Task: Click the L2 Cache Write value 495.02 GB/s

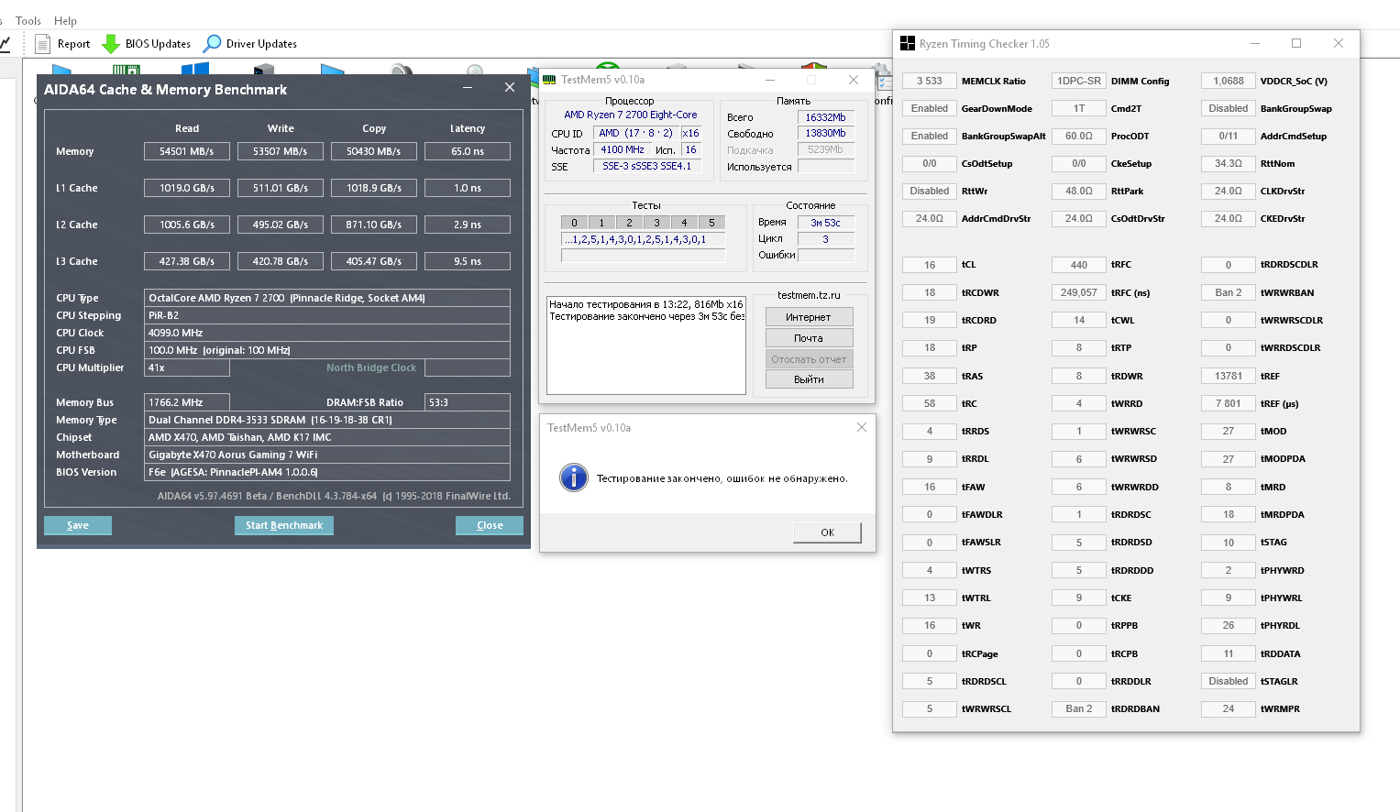Action: (x=281, y=225)
